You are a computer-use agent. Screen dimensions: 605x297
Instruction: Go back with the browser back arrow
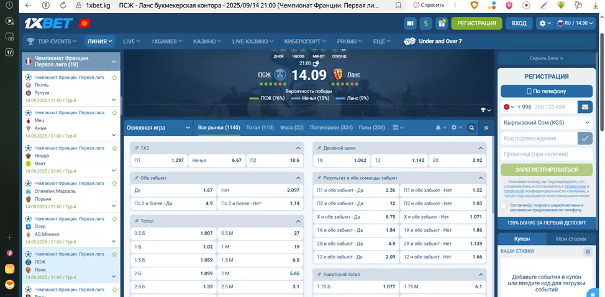(x=28, y=6)
